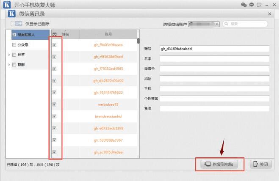This screenshot has width=280, height=181.
Task: Click the 账号 field showing gh_d3169bdcabdd
Action: pyautogui.click(x=215, y=49)
